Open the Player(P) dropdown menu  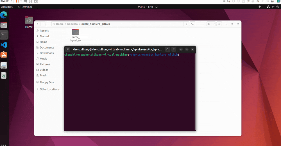[x=6, y=1]
